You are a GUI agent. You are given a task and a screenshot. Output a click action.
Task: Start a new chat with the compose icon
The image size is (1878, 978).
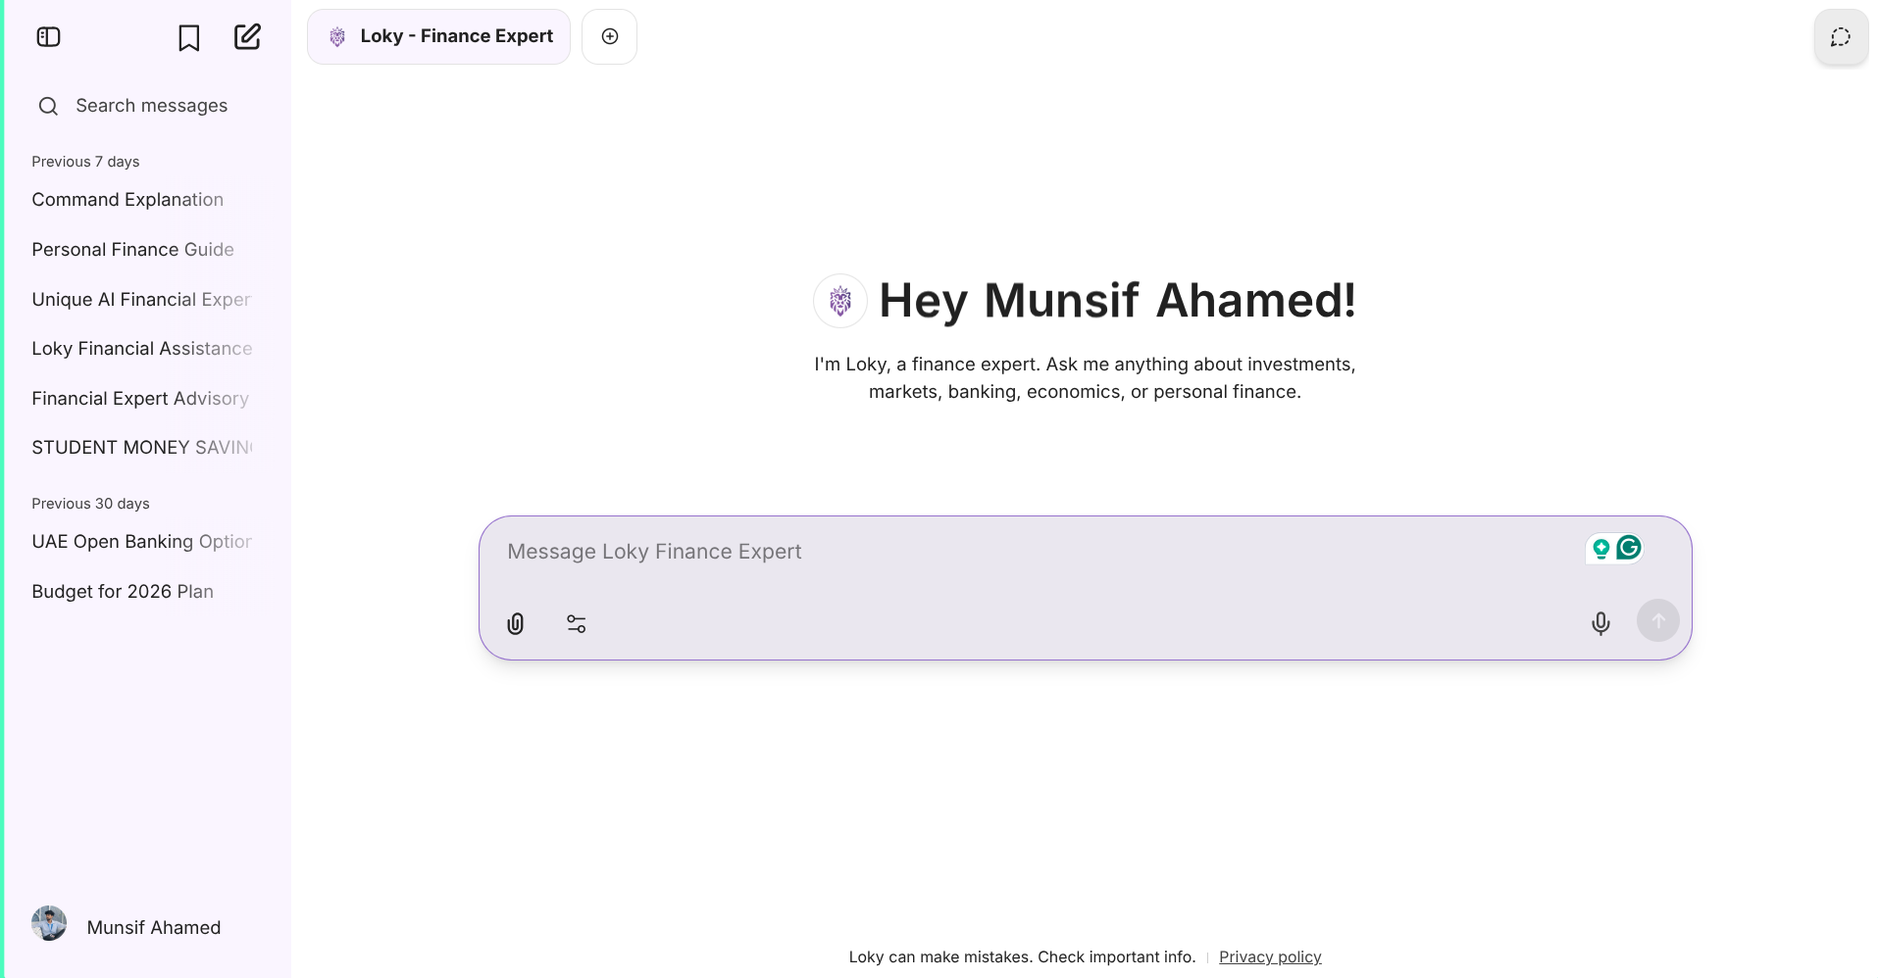point(247,36)
